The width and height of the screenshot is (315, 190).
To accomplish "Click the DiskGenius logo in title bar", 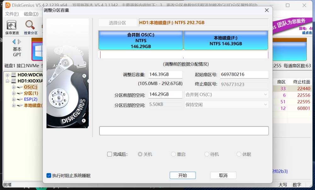I will coord(8,5).
